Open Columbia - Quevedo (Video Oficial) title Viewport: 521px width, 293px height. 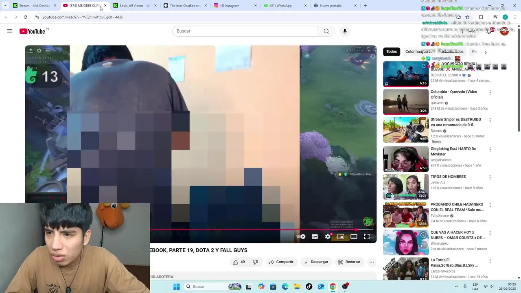(454, 94)
